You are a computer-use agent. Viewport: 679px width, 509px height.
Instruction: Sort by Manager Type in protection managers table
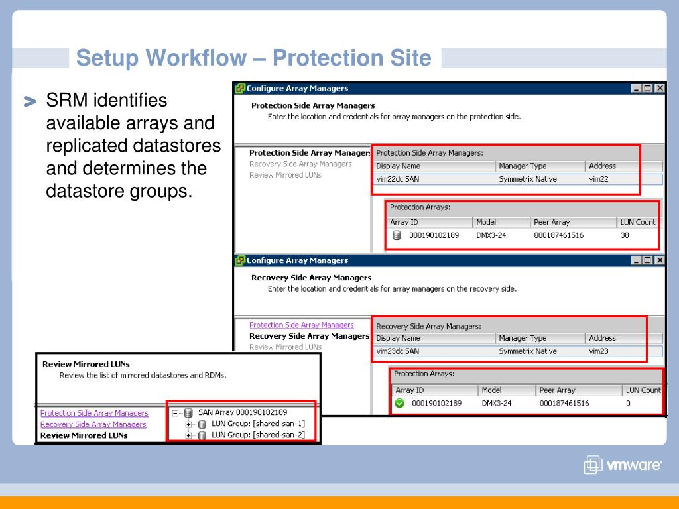540,166
